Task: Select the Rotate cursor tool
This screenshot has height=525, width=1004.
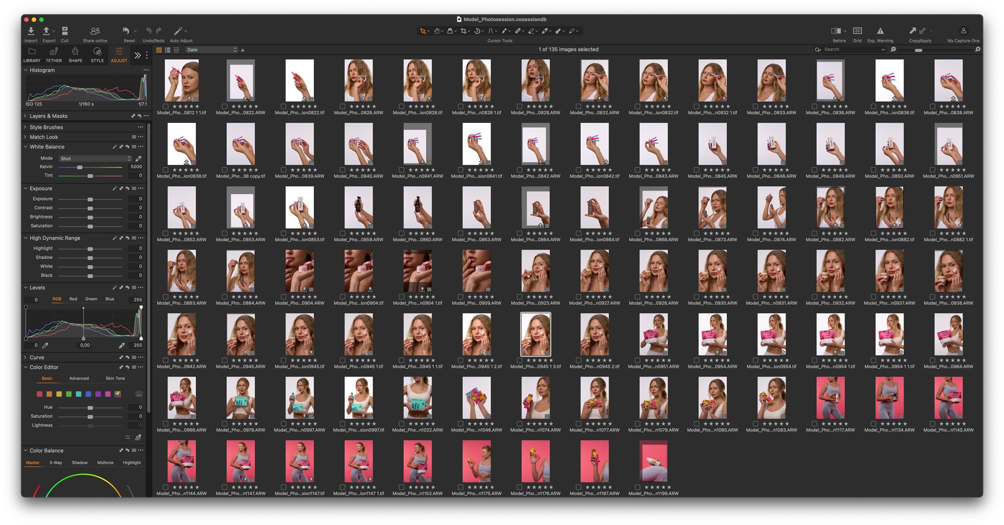Action: pyautogui.click(x=477, y=31)
